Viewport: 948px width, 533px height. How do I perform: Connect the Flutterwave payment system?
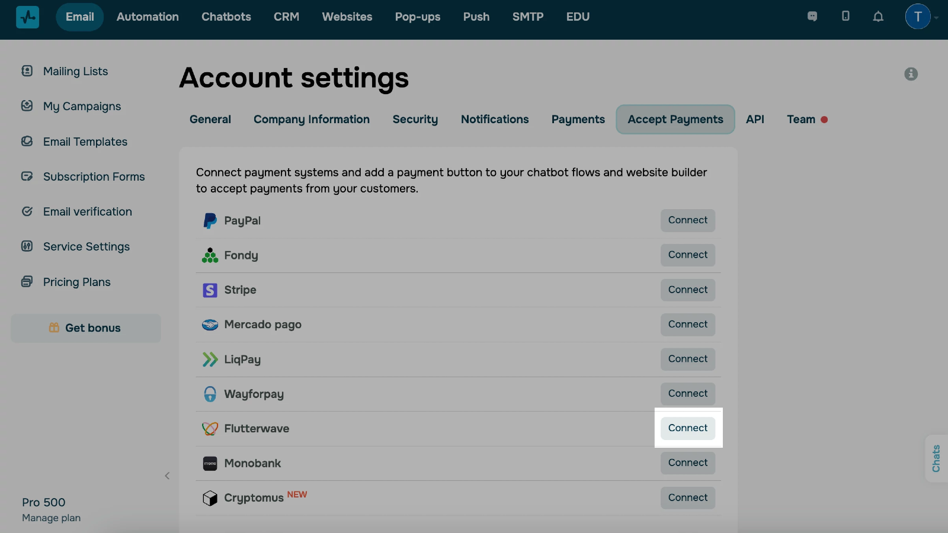pos(687,428)
